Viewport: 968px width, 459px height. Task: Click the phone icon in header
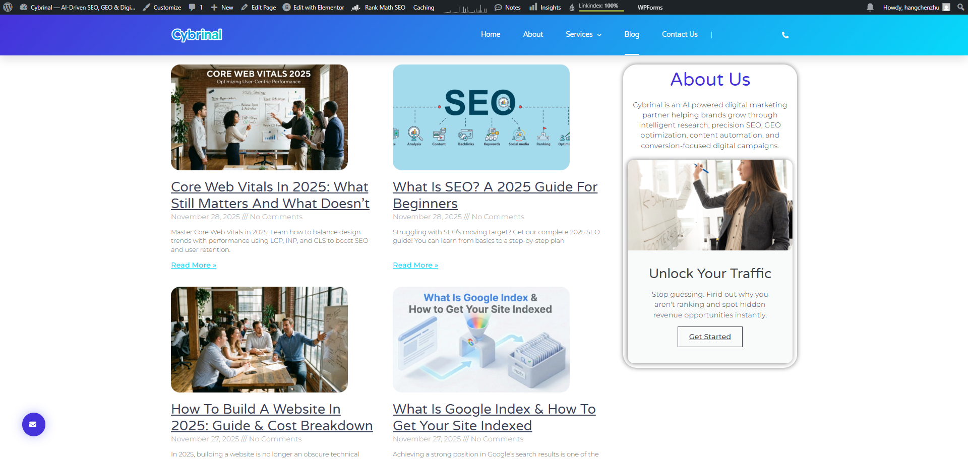coord(785,35)
